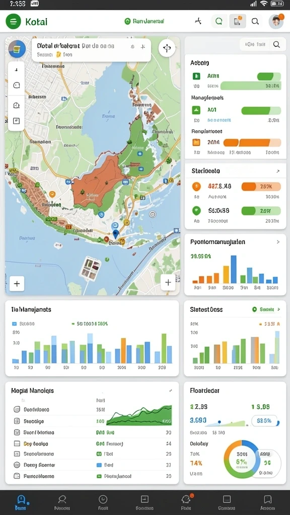
Task: Select the first tab in bottom navigation
Action: (x=21, y=502)
